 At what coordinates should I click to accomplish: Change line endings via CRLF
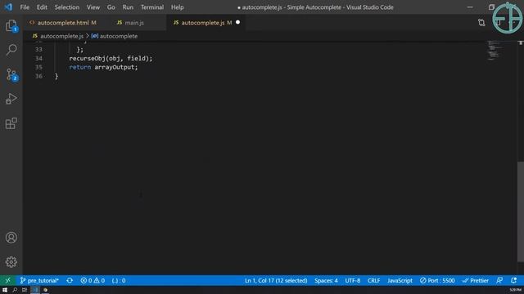coord(373,280)
